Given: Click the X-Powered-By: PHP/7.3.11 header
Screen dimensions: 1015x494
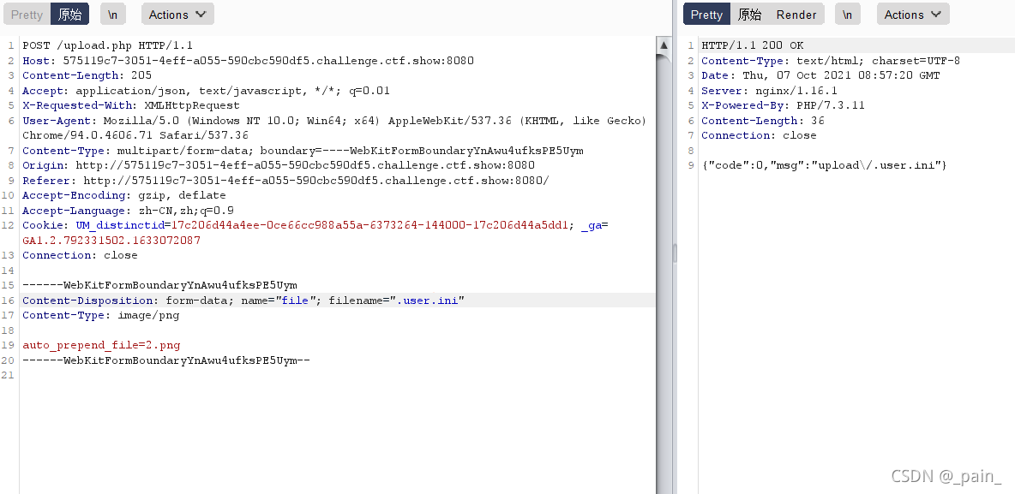Looking at the screenshot, I should pos(784,105).
